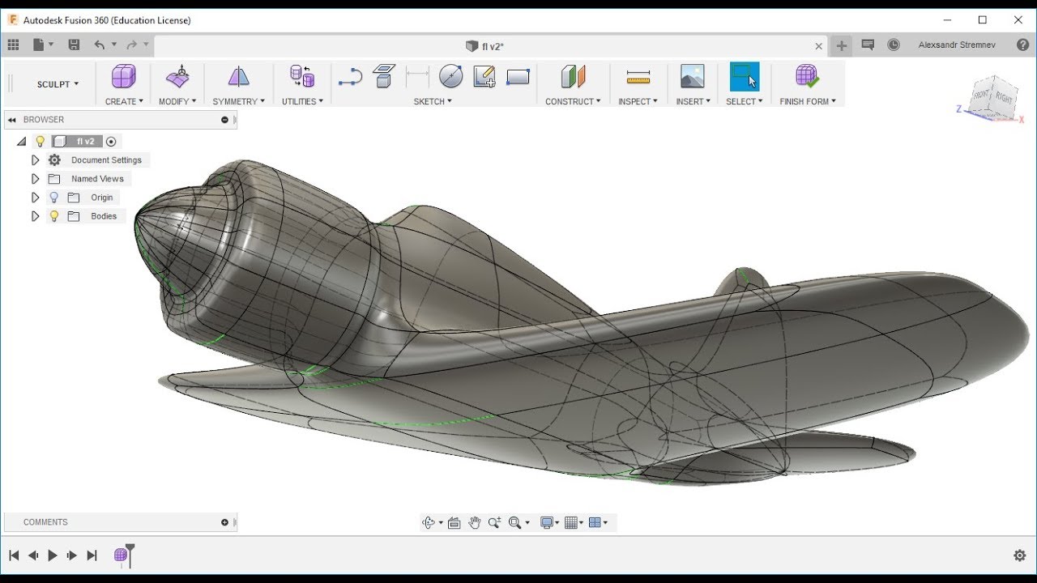Click the Finish Form icon

pos(807,77)
